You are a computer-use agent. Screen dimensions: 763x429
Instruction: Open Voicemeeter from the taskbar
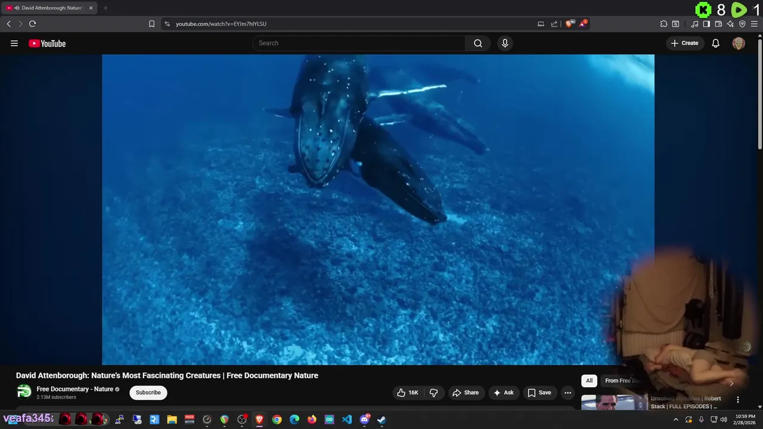point(190,419)
